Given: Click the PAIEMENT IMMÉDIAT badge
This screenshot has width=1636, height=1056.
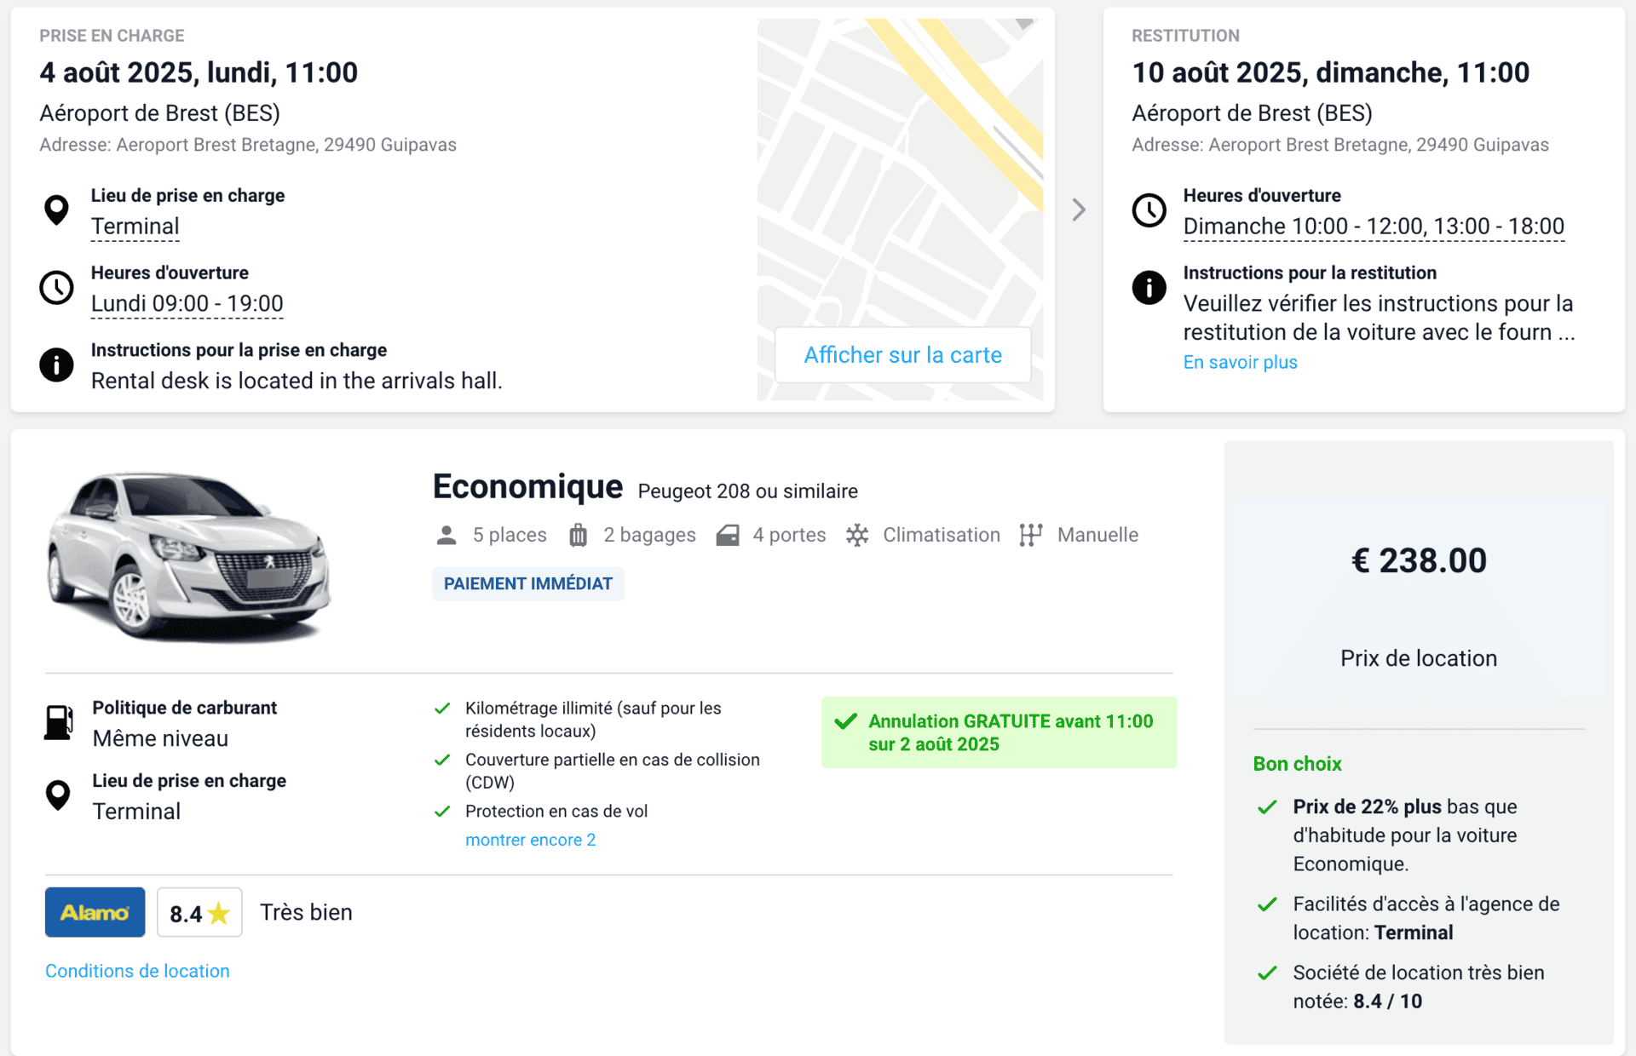Looking at the screenshot, I should pos(528,583).
